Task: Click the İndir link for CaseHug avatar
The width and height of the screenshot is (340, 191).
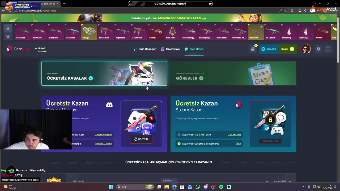Action: tap(238, 144)
